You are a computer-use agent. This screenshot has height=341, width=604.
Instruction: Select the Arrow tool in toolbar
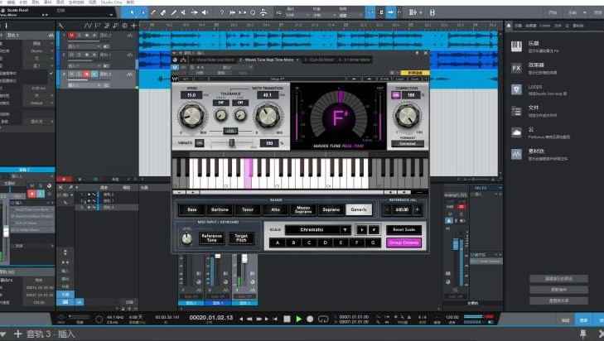point(133,12)
